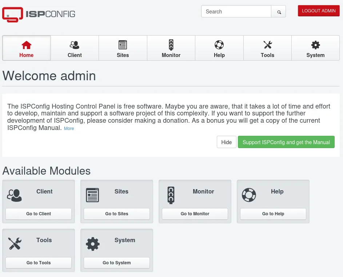Click the Client module title text
Viewport: 343px width, 277px height.
pos(44,191)
